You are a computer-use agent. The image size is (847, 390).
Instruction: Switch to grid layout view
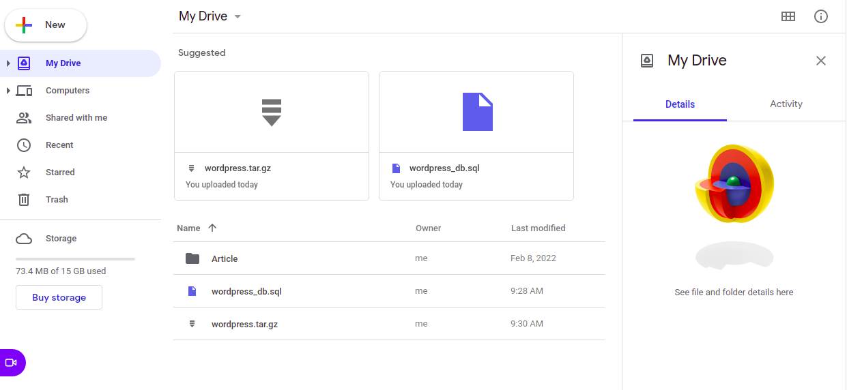coord(788,17)
